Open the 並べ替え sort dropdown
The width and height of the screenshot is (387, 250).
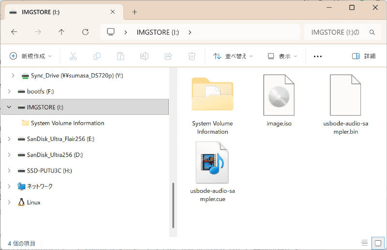233,56
